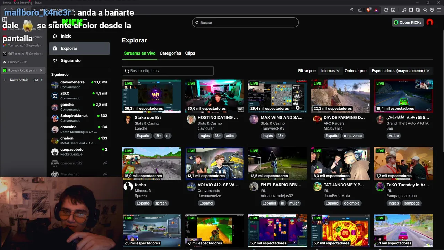This screenshot has width=444, height=250.
Task: Click the Spreen channel avatar
Action: (128, 187)
